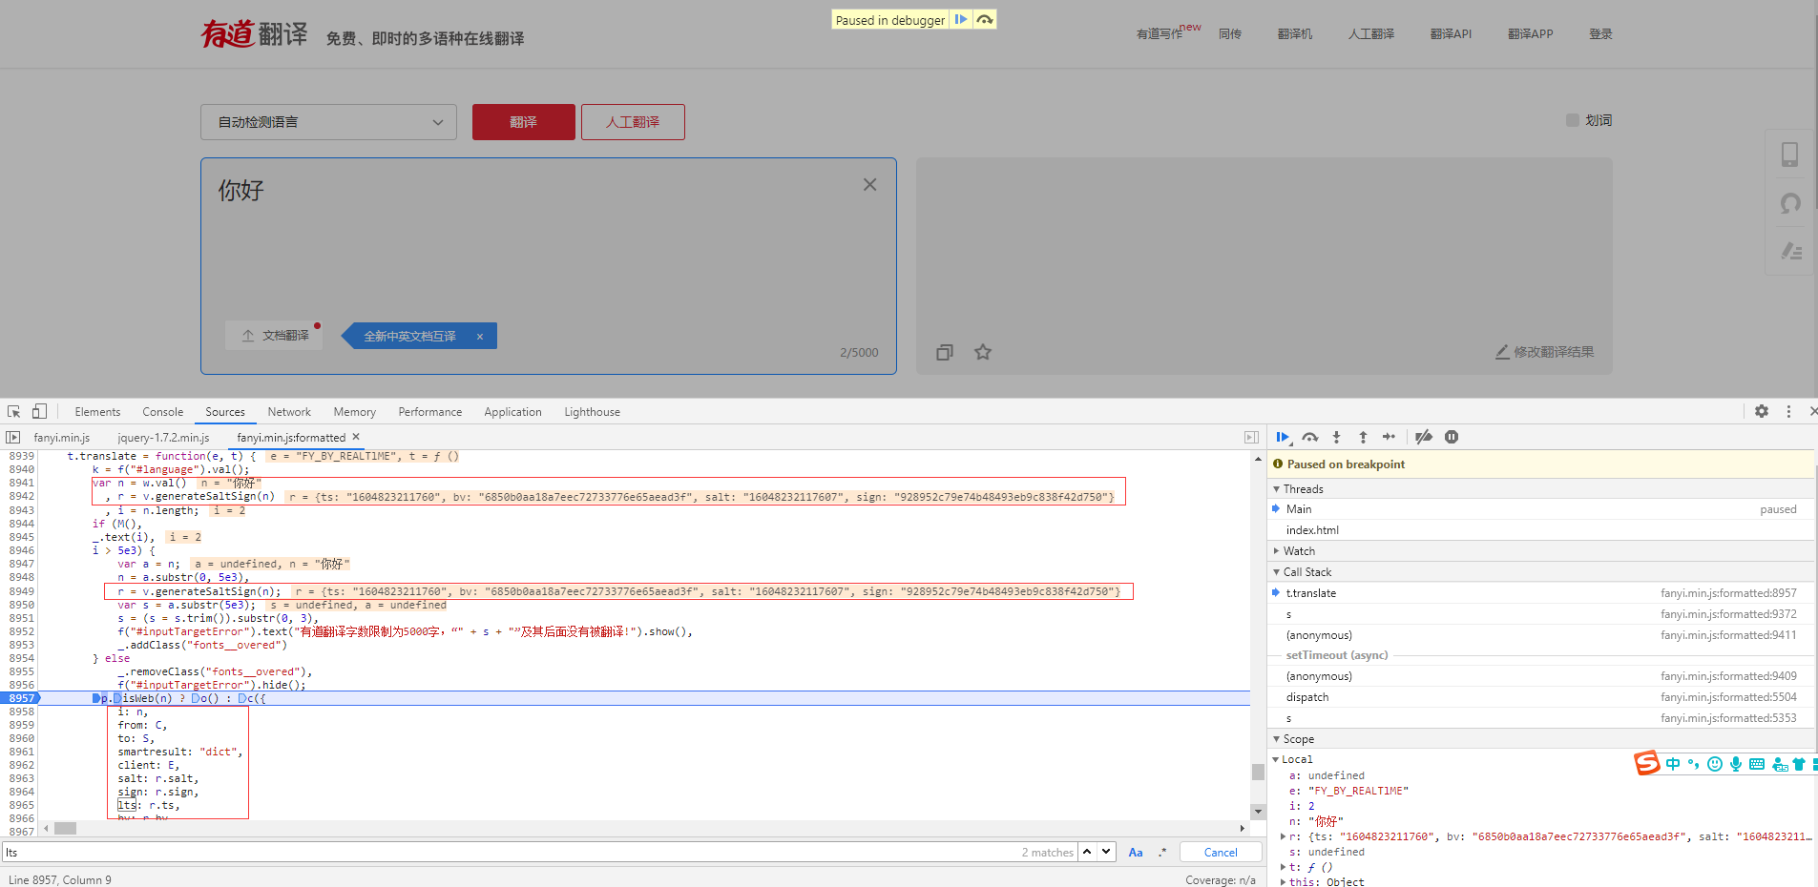Step over from the Paused in debugger overlay
Image resolution: width=1818 pixels, height=887 pixels.
pos(985,19)
